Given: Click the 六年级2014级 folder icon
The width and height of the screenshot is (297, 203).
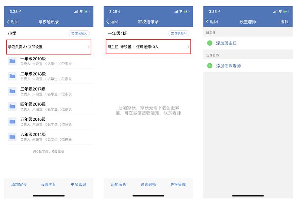Looking at the screenshot, I should pyautogui.click(x=12, y=137).
